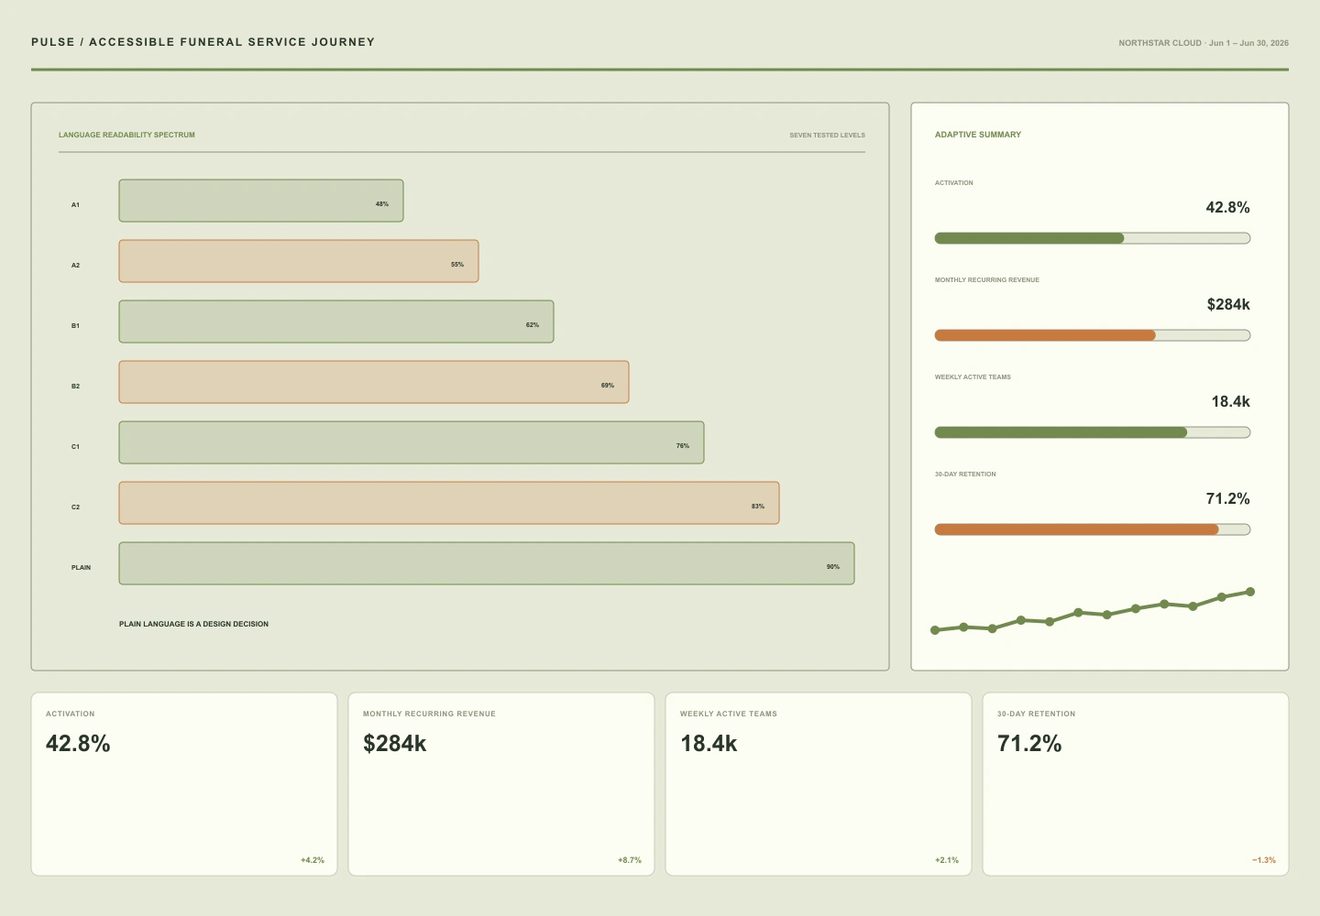
Task: Click the PLAIN bar showing 90%
Action: [x=487, y=563]
